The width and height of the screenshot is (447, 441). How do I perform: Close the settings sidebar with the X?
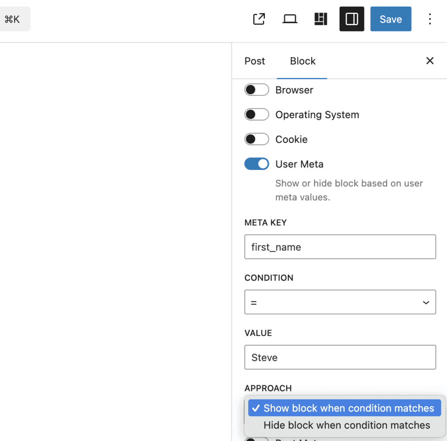[430, 61]
